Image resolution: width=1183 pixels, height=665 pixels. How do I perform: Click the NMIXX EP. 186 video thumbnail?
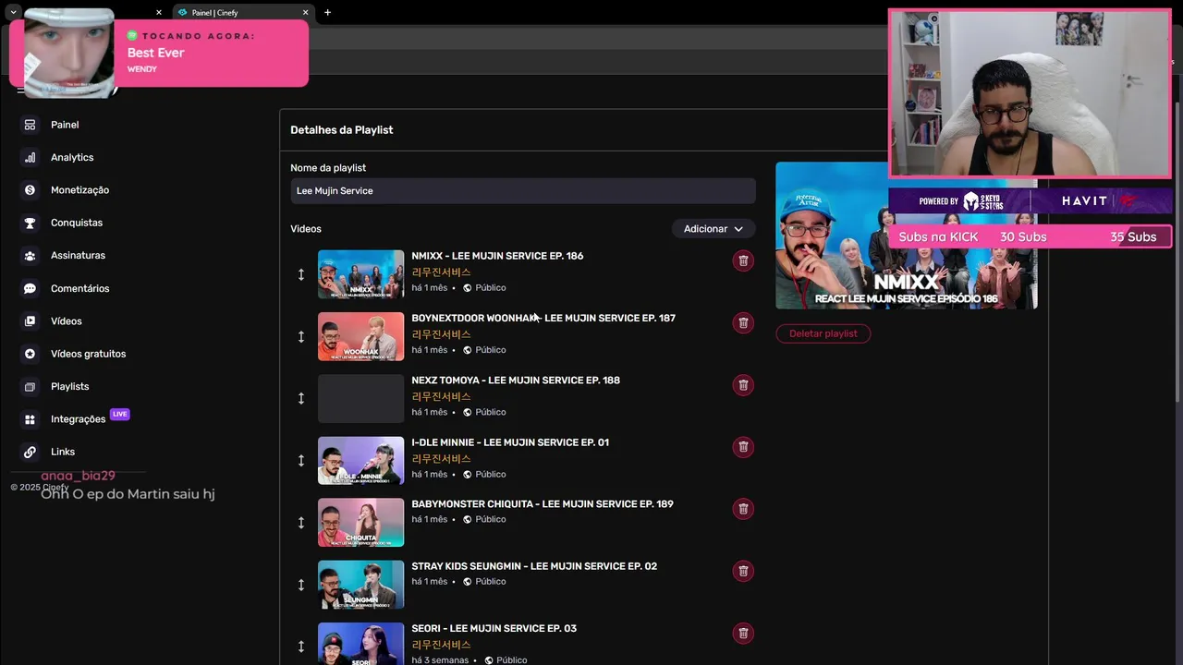(360, 274)
